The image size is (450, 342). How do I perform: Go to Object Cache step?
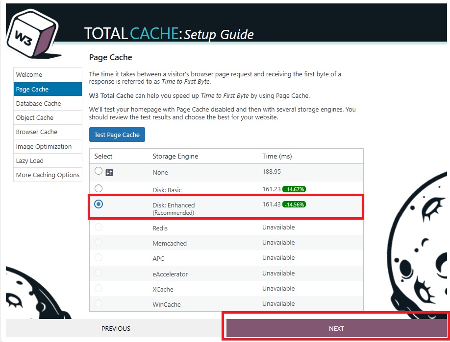point(48,118)
